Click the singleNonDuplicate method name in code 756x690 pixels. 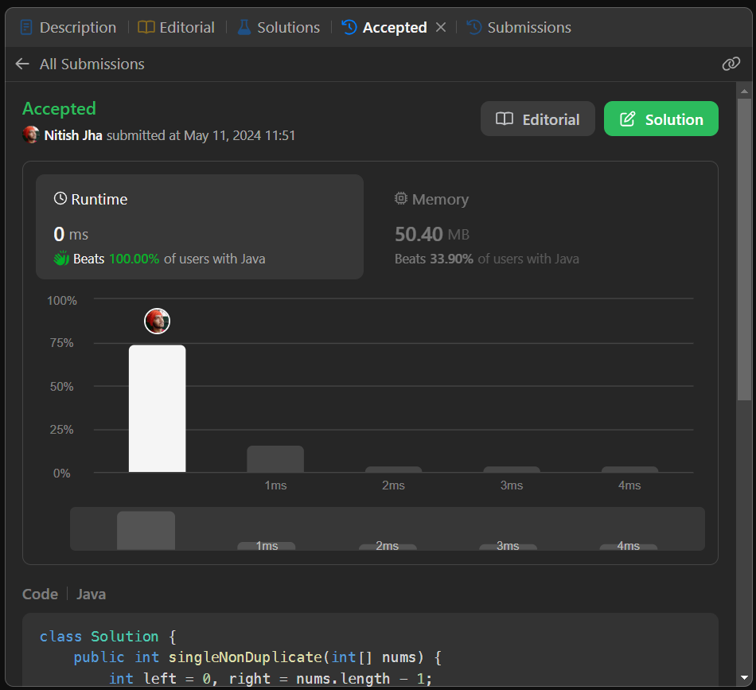245,657
